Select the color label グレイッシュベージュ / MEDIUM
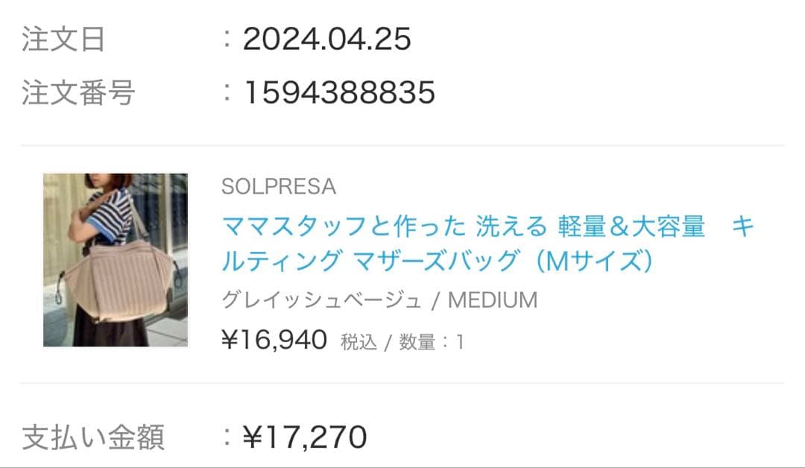Screen dimensions: 805x468 (377, 299)
